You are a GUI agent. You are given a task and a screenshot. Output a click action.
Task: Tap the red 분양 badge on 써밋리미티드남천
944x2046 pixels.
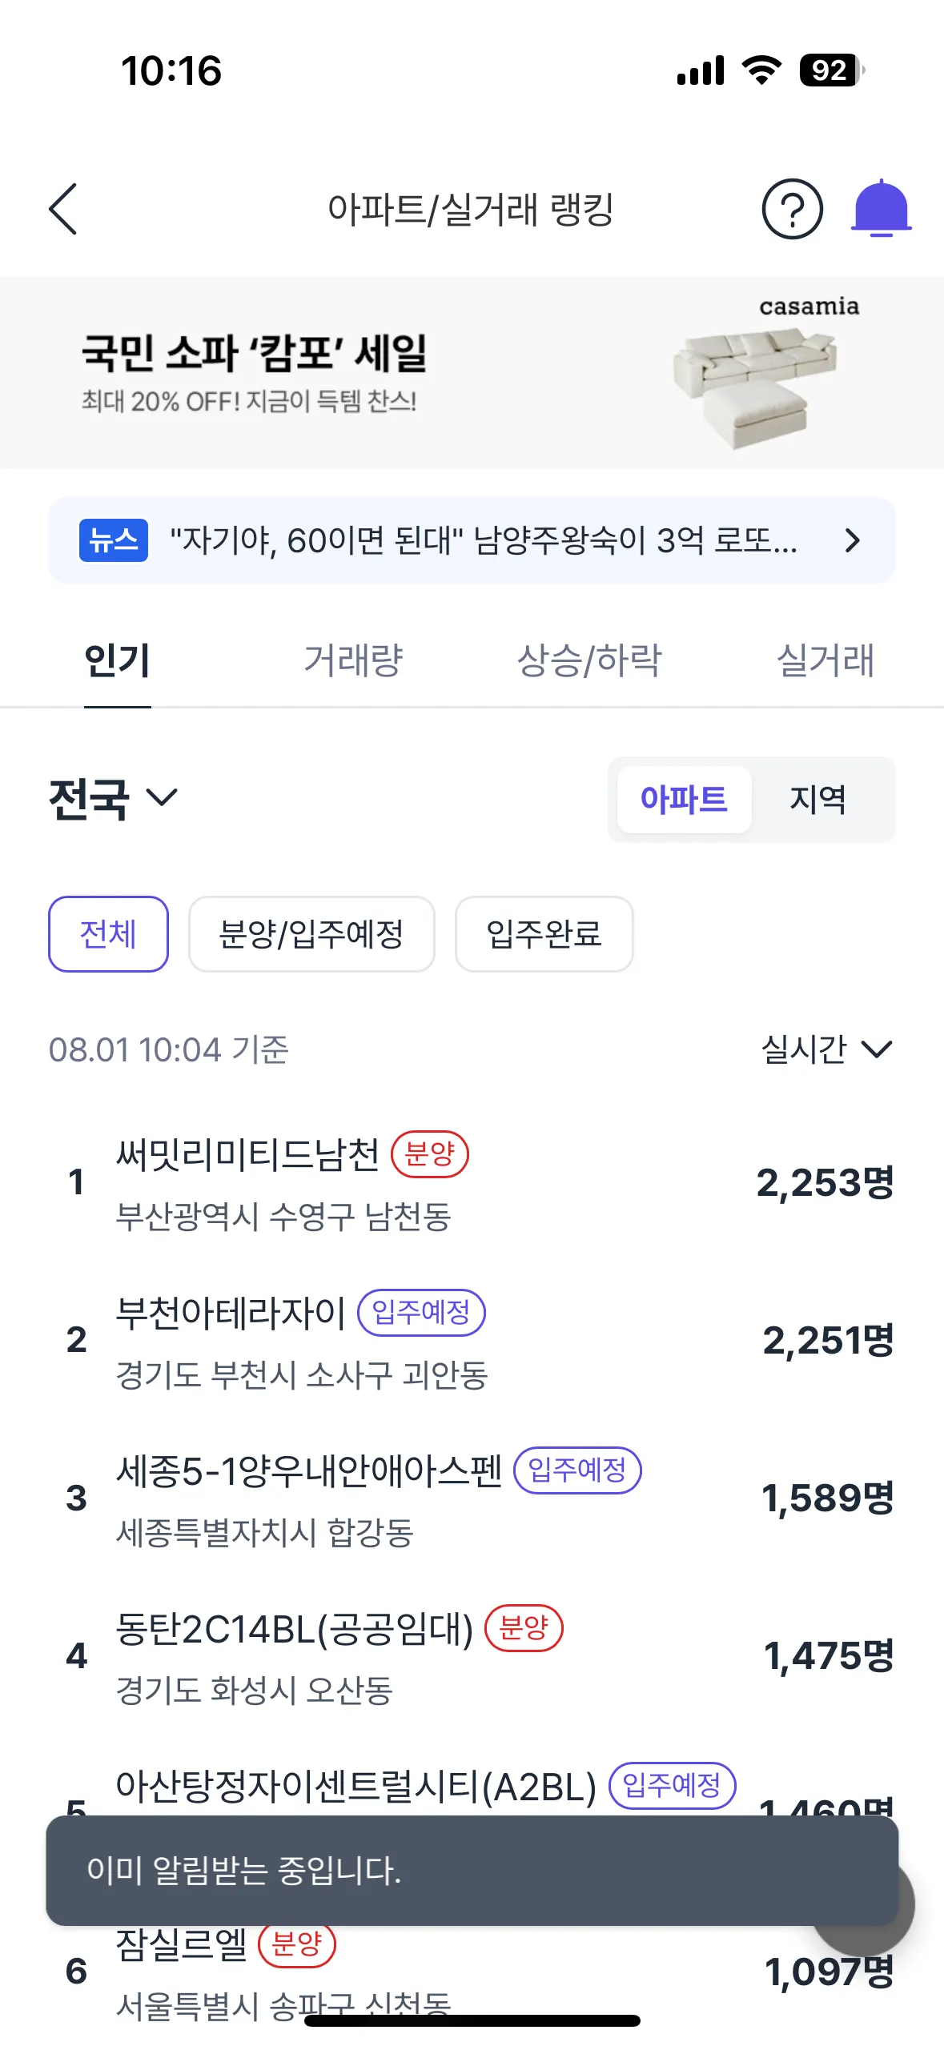[x=430, y=1154]
